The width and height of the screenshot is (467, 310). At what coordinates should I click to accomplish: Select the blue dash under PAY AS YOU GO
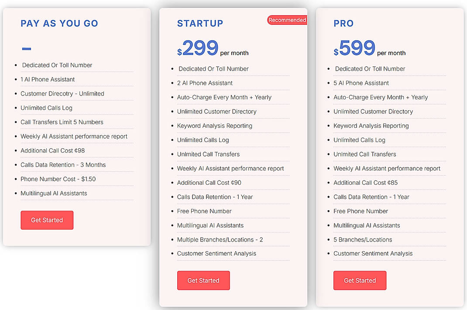[26, 48]
